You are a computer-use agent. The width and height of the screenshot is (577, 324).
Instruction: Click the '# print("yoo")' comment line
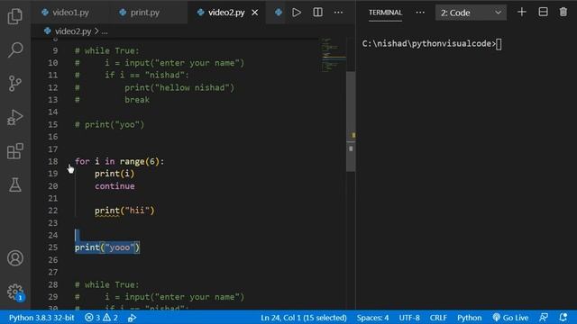[x=110, y=124]
